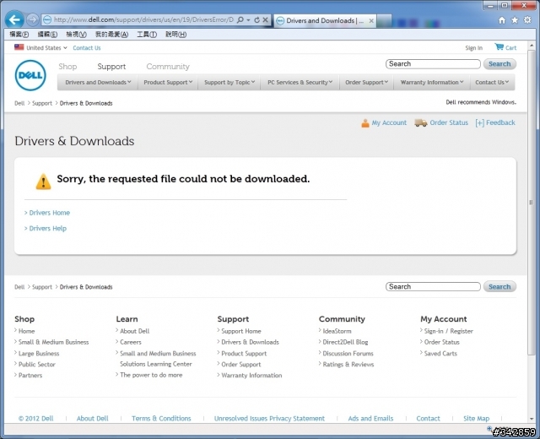Click the top Contact Us link
Viewport: 540px width, 439px height.
[x=87, y=48]
